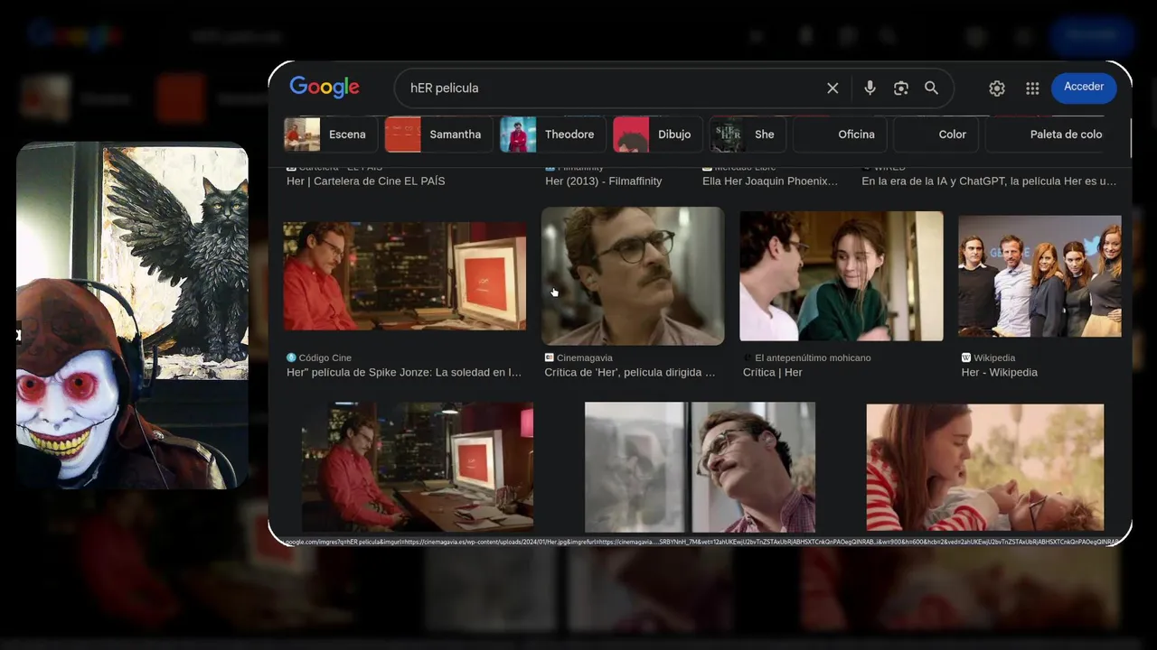Viewport: 1157px width, 650px height.
Task: Select the Theodore filter chip
Action: (x=552, y=135)
